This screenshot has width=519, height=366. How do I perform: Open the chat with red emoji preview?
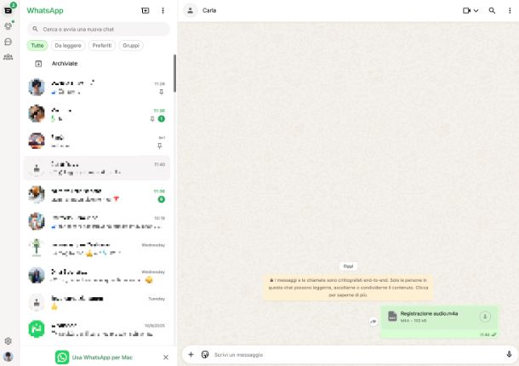pyautogui.click(x=97, y=195)
